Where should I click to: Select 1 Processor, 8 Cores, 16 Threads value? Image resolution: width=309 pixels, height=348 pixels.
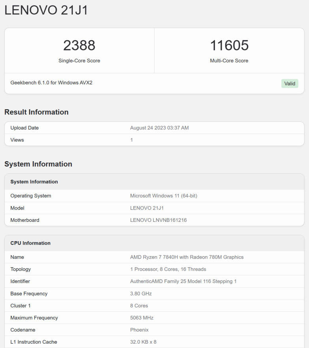tap(168, 269)
